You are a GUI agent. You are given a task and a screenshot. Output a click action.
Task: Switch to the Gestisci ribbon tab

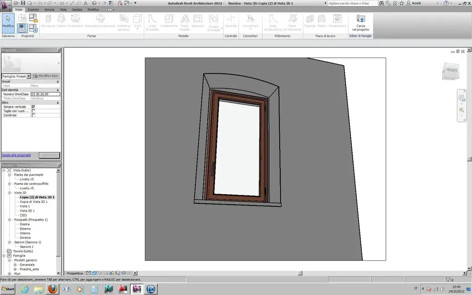[77, 10]
